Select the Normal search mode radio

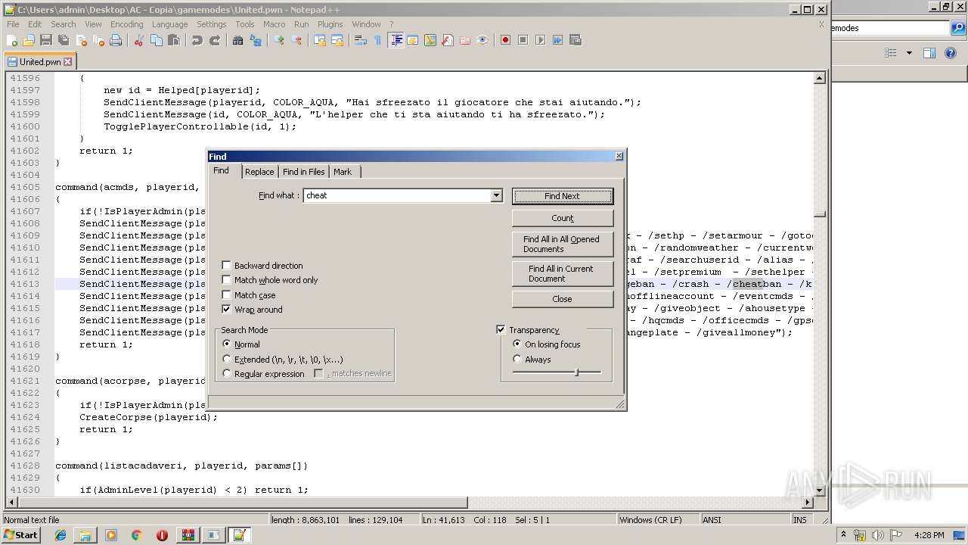pyautogui.click(x=227, y=344)
